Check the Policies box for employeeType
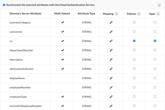165x110 pixels. 134,97
